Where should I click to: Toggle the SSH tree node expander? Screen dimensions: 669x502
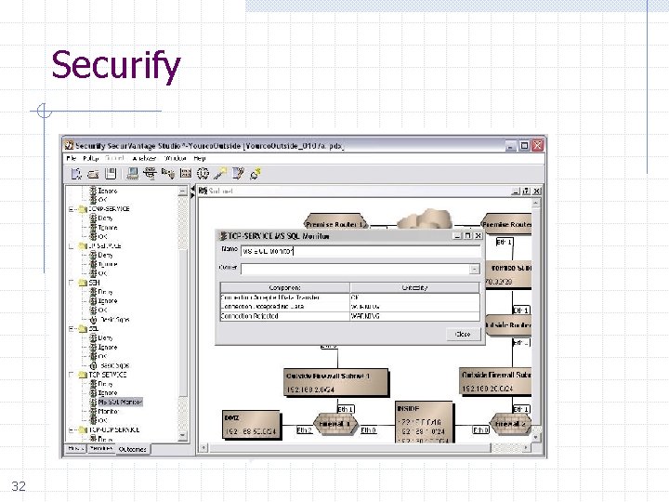72,283
